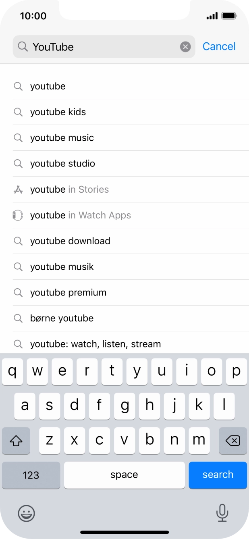This screenshot has width=249, height=539.
Task: Tap the Apple Watch icon beside youtube suggestion
Action: 18,215
